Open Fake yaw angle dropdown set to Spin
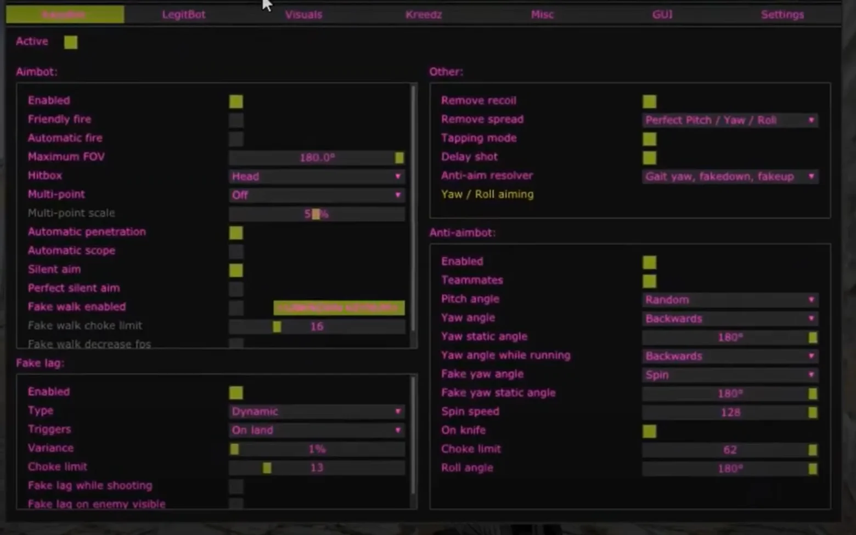This screenshot has height=535, width=856. [x=730, y=375]
